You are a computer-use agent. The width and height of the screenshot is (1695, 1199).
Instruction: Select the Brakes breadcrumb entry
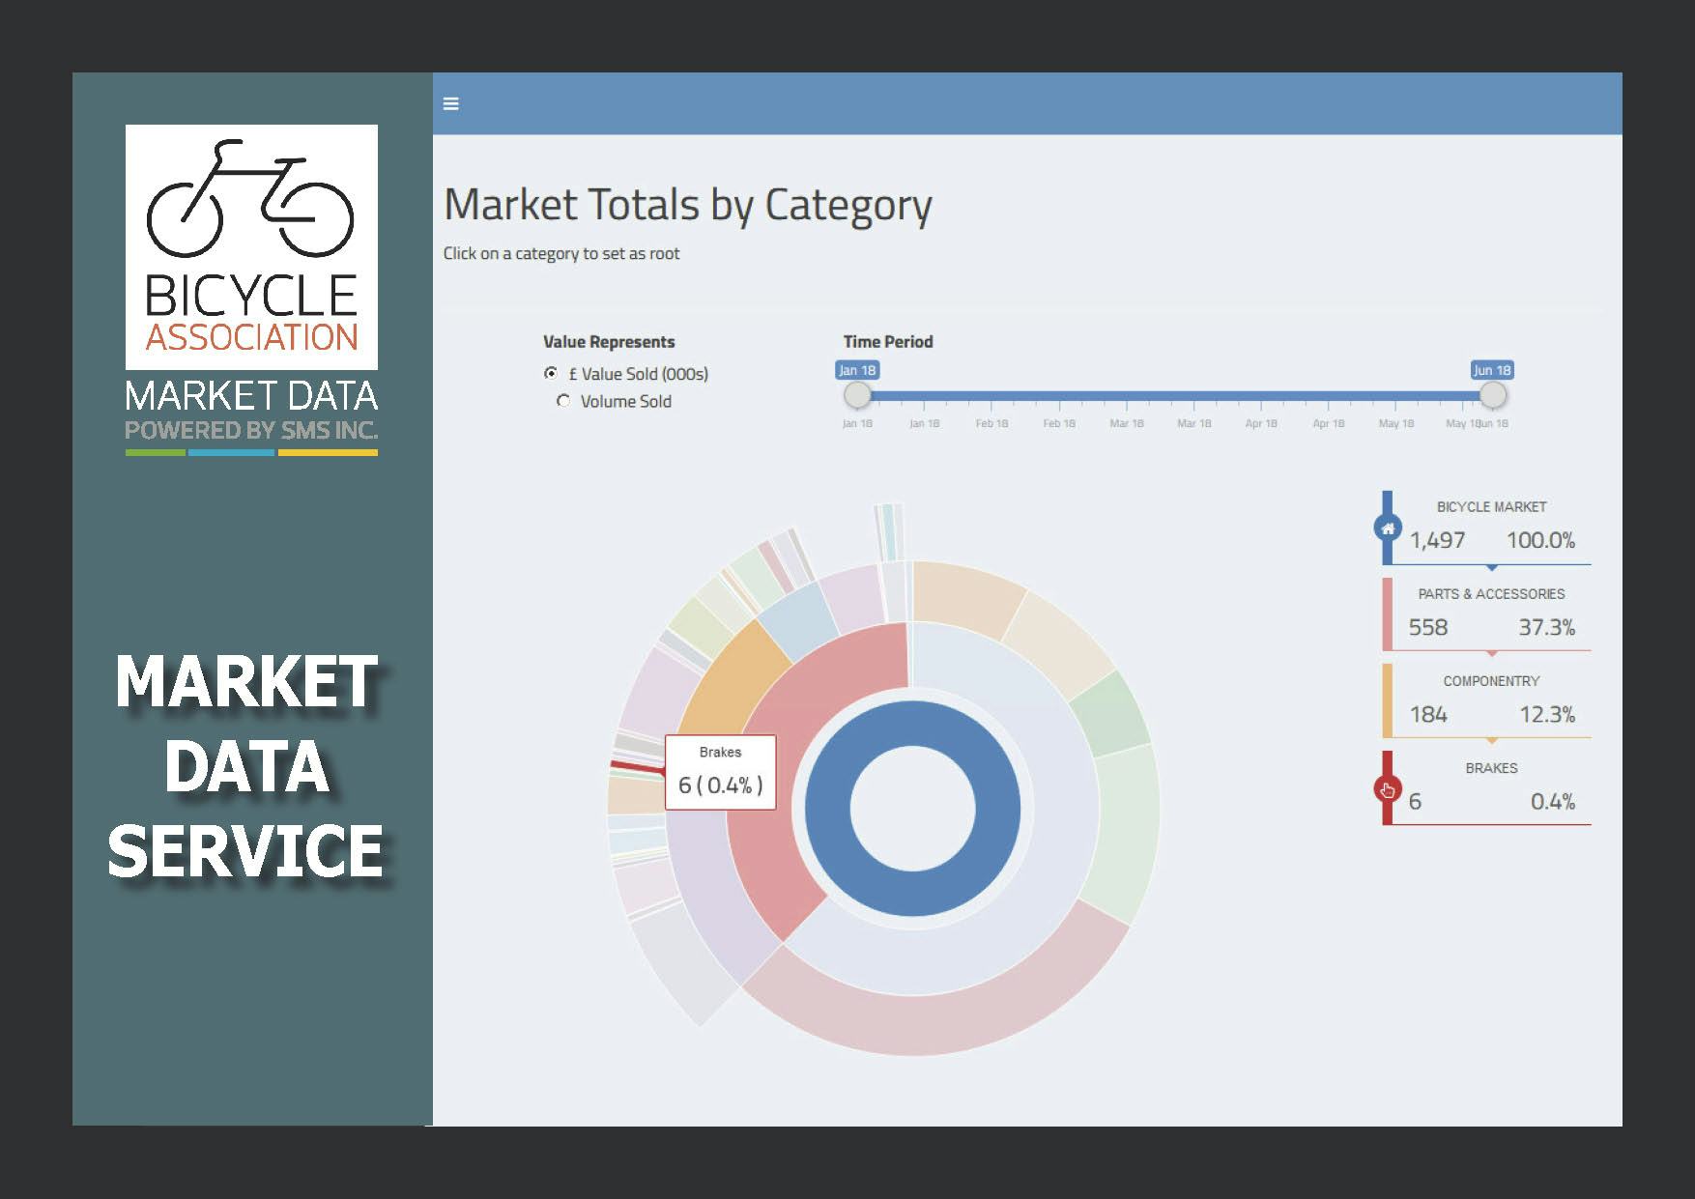pyautogui.click(x=1491, y=788)
